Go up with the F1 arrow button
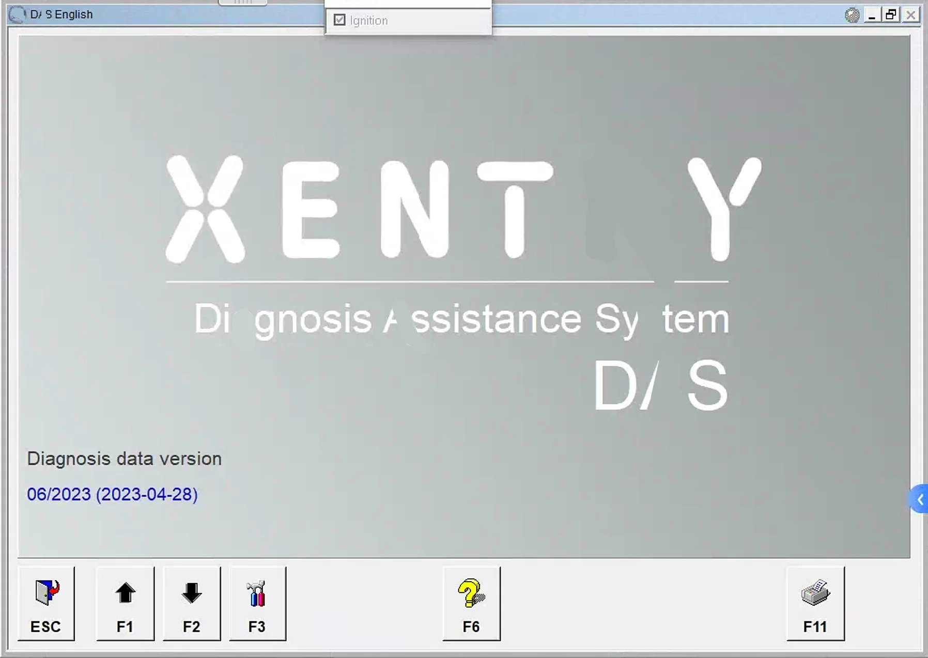928x658 pixels. point(125,603)
